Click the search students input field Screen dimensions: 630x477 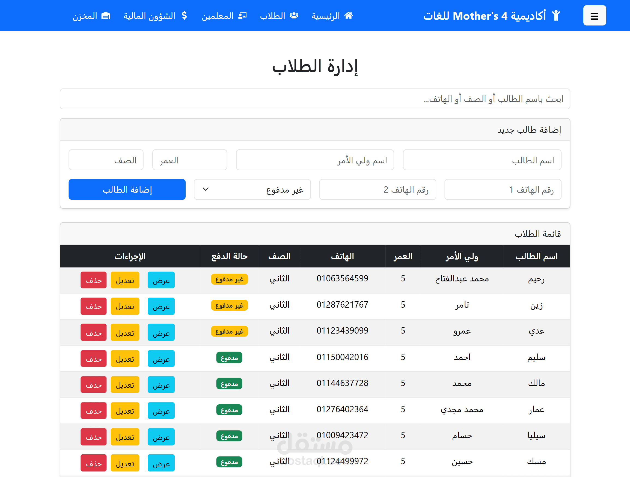pyautogui.click(x=315, y=99)
